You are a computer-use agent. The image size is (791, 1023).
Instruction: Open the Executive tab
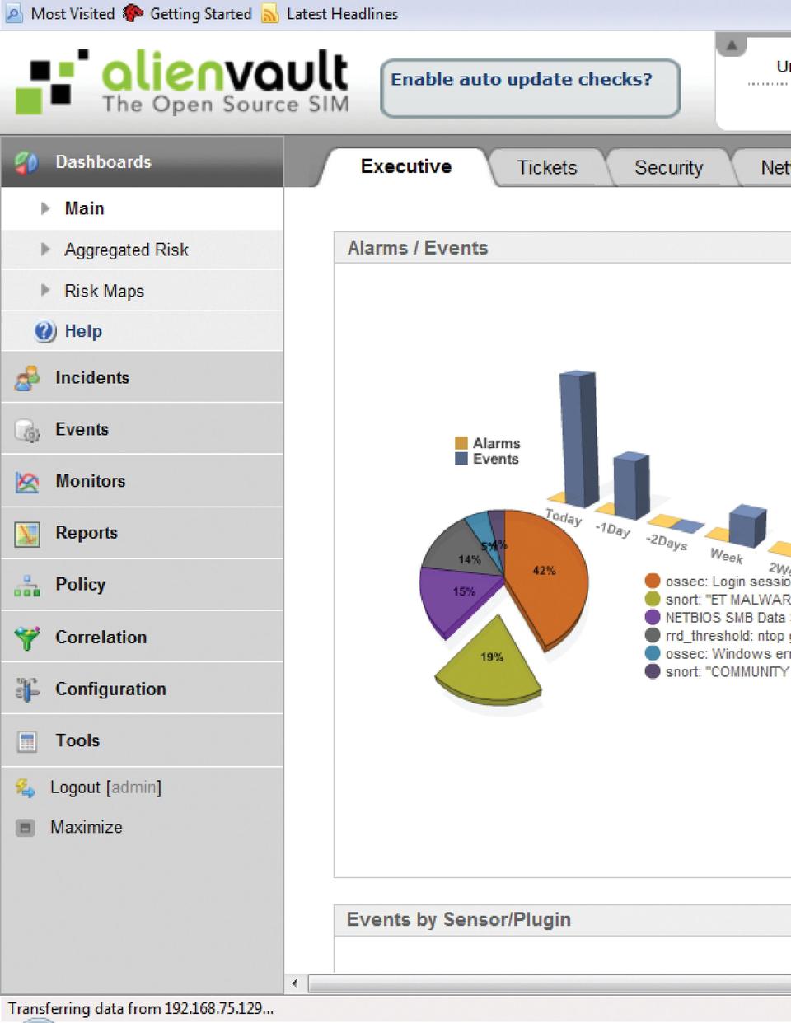[406, 167]
